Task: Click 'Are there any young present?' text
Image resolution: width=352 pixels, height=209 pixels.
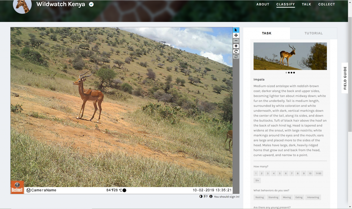Action: click(272, 207)
